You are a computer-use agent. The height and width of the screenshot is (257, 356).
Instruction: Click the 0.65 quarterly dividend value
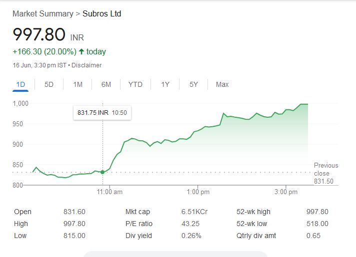pyautogui.click(x=313, y=236)
